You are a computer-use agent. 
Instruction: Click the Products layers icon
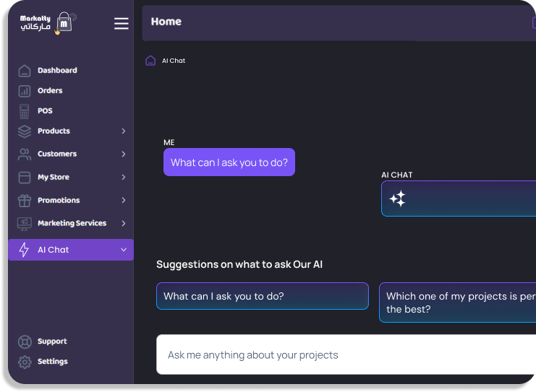click(25, 131)
